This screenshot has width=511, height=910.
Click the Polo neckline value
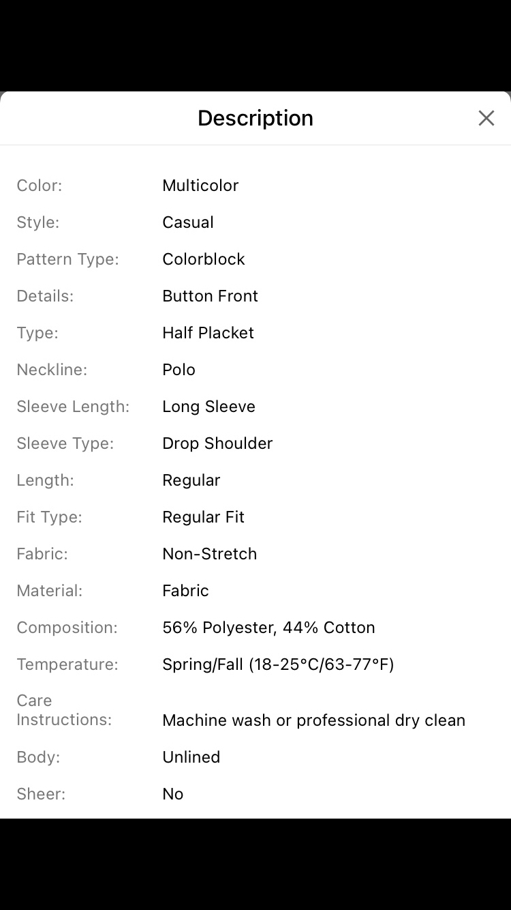(179, 369)
